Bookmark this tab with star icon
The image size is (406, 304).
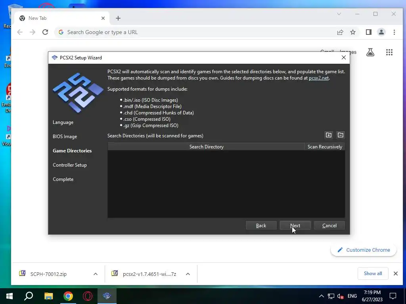(x=352, y=32)
